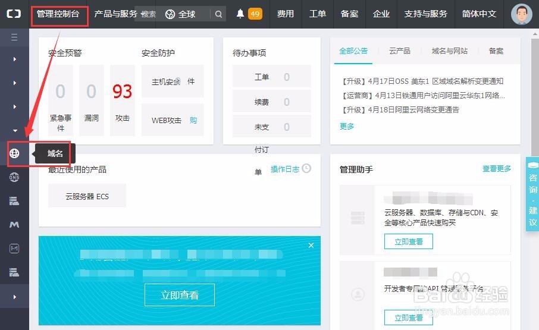Open the DNS icon in sidebar
The height and width of the screenshot is (330, 539).
coord(14,177)
